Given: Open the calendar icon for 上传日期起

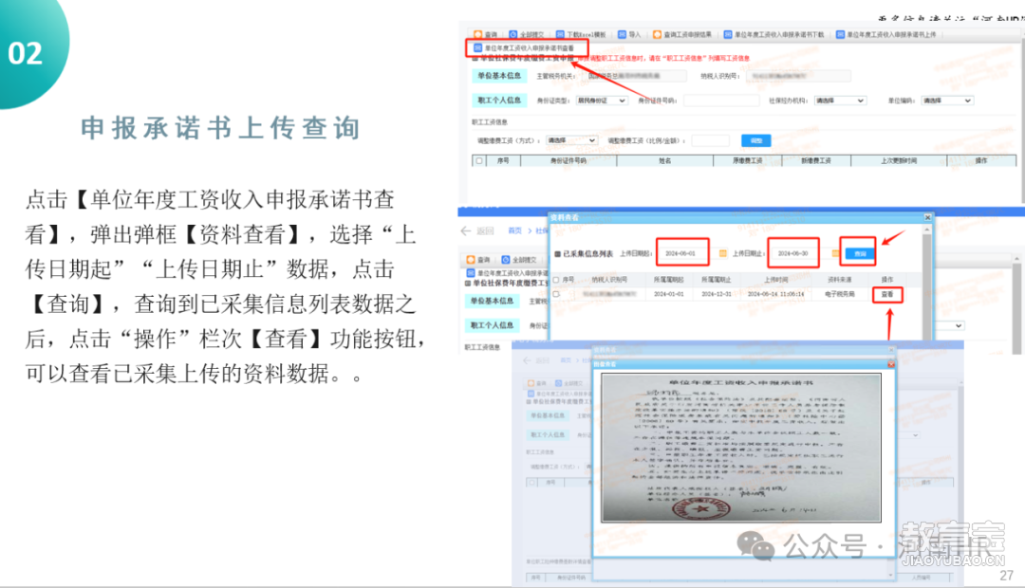Looking at the screenshot, I should click(x=722, y=253).
